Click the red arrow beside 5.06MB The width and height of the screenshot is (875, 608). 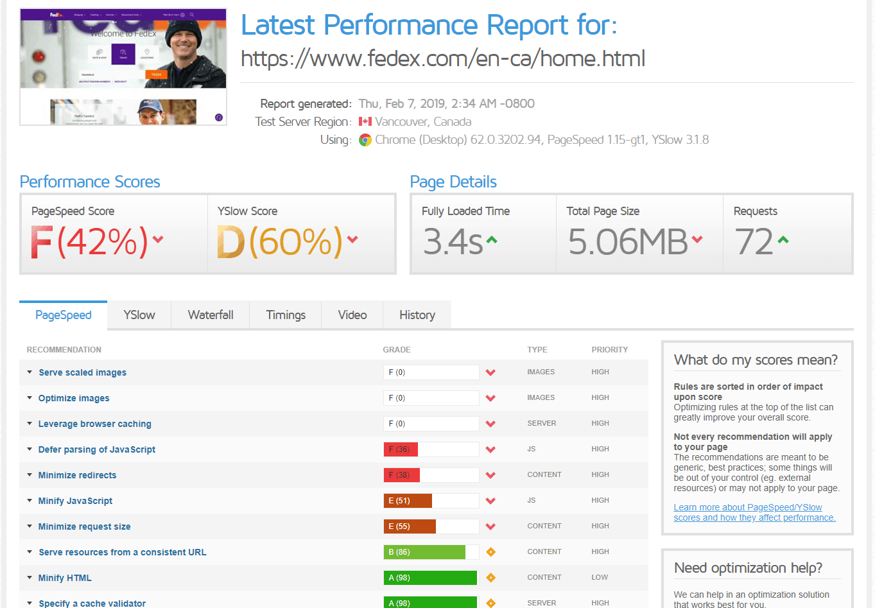click(x=697, y=239)
